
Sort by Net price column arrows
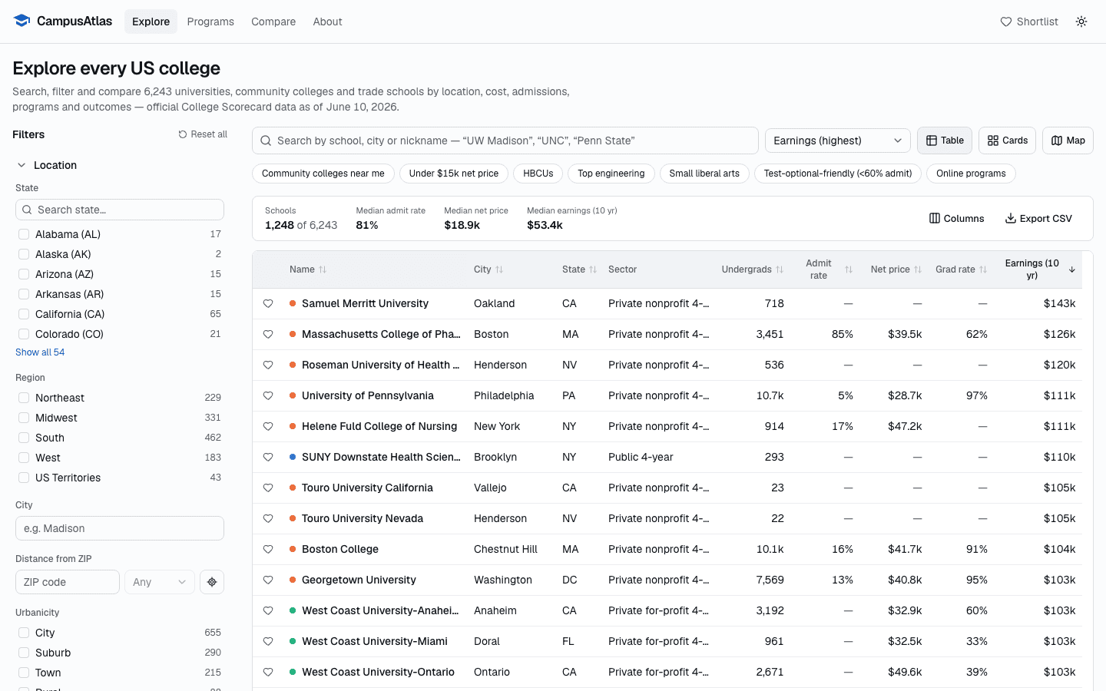[918, 269]
